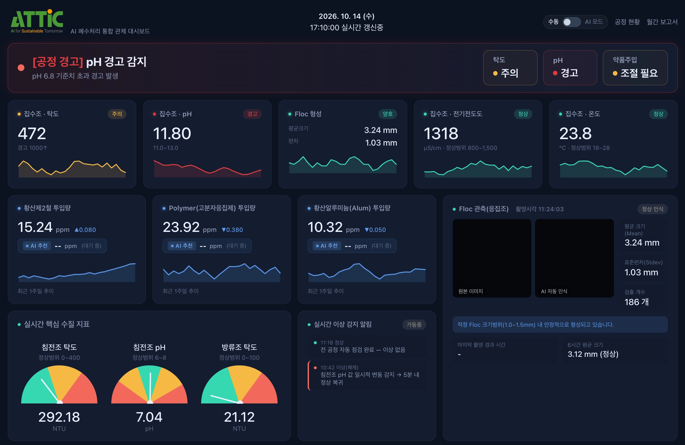Click the 주의 badge on 집수조 탁도 card
The height and width of the screenshot is (445, 685).
(117, 114)
